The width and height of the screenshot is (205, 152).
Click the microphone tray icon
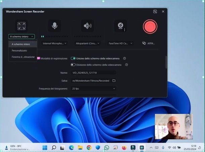[163, 147]
